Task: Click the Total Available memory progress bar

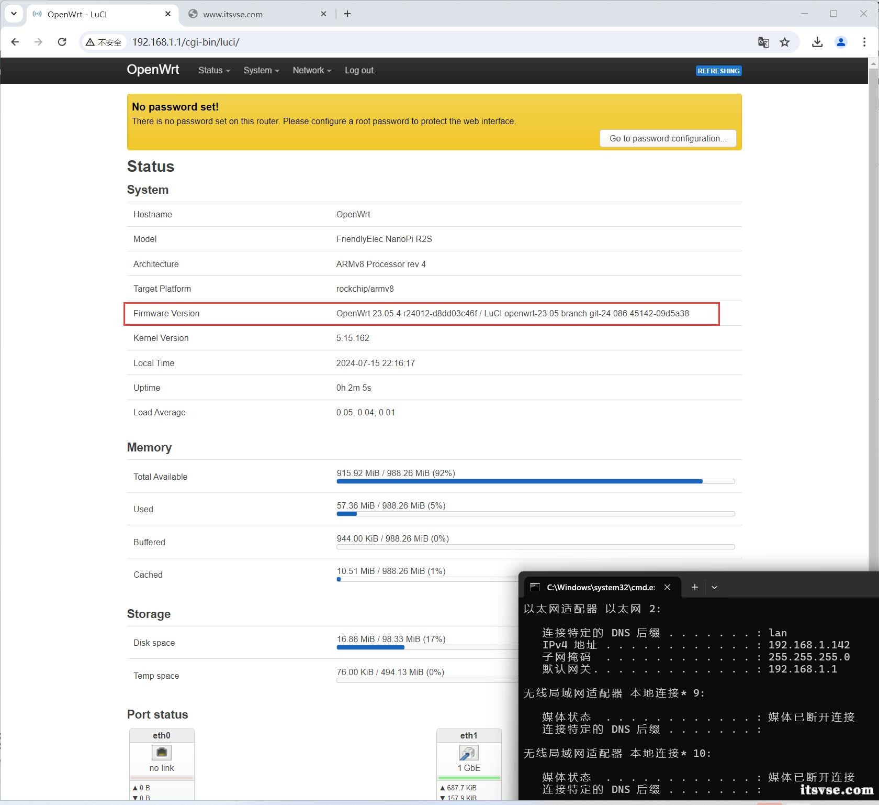Action: pyautogui.click(x=536, y=481)
